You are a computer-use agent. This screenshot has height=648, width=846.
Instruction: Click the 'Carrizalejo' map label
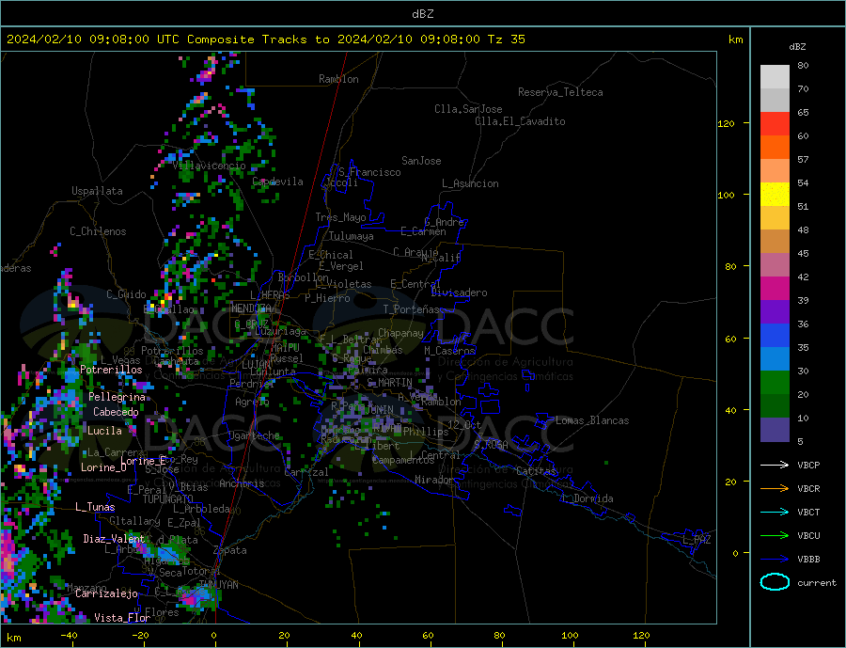click(x=106, y=594)
